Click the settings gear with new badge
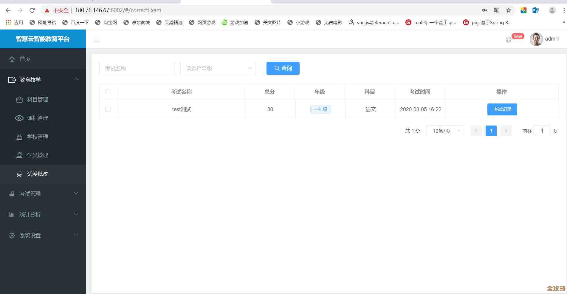 [x=508, y=39]
